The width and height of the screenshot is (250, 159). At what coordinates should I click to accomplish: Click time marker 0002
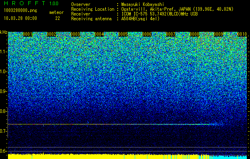[51, 34]
